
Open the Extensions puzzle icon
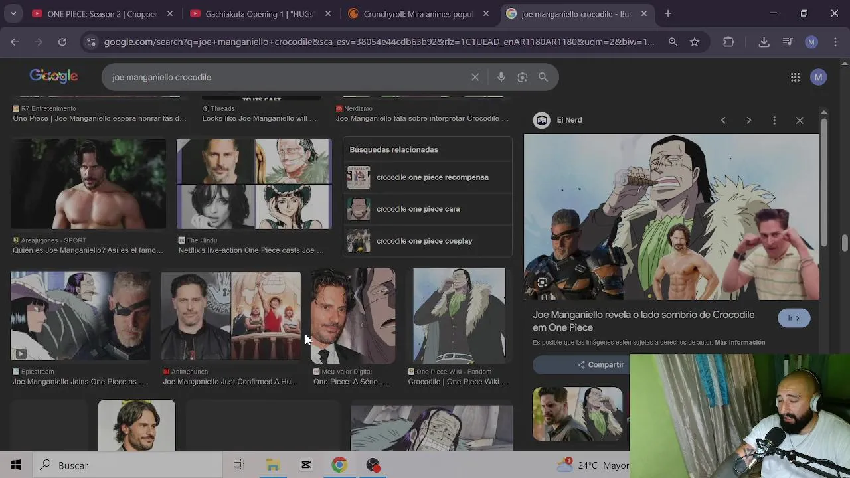click(728, 42)
